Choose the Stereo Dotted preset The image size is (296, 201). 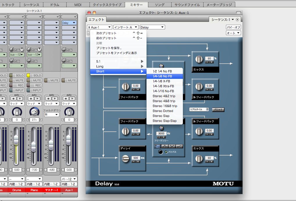(x=165, y=111)
